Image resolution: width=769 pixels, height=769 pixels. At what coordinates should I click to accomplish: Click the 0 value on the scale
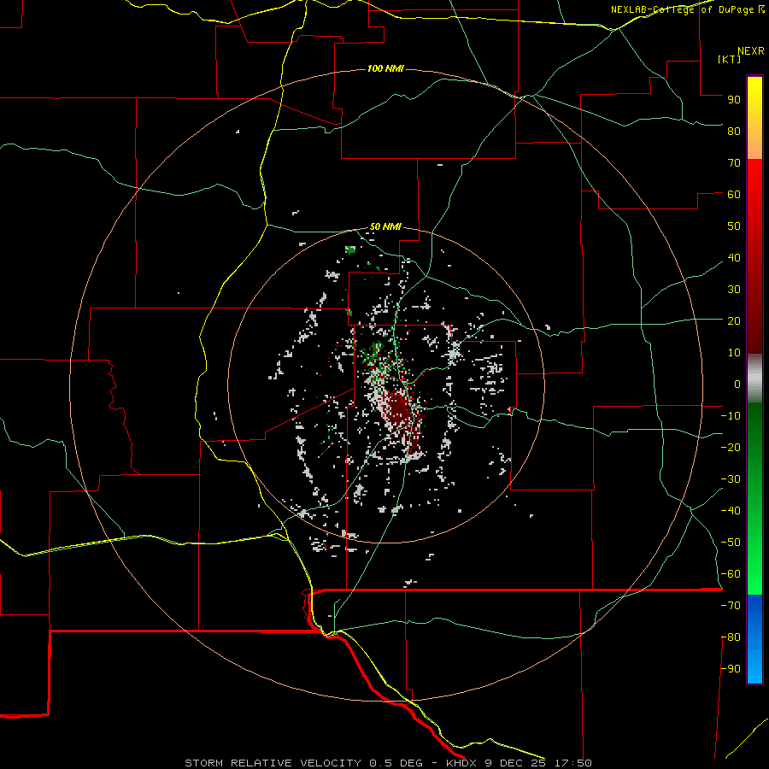[x=737, y=384]
